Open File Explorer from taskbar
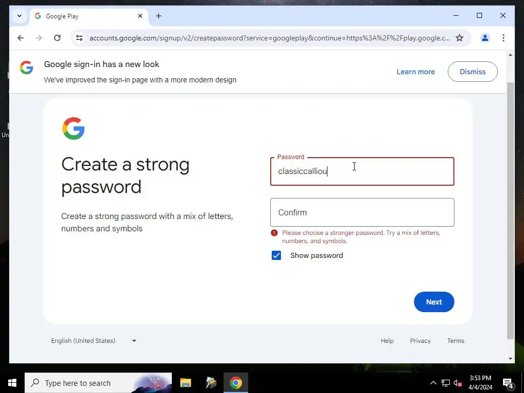 point(185,383)
